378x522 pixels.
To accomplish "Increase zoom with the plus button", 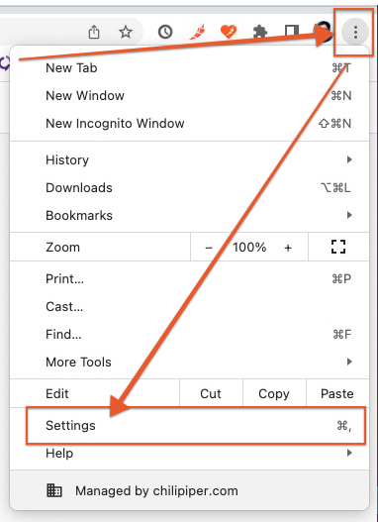I will (288, 248).
